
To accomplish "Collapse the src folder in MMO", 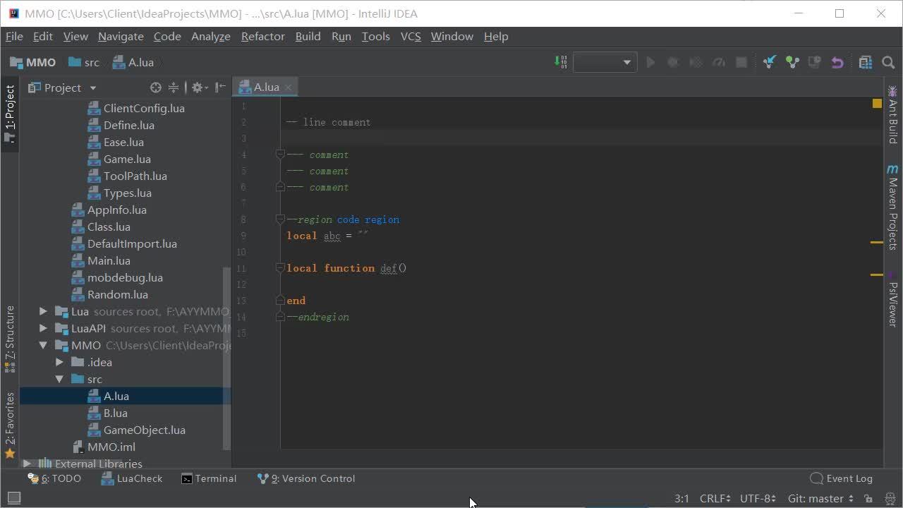I will pyautogui.click(x=60, y=379).
